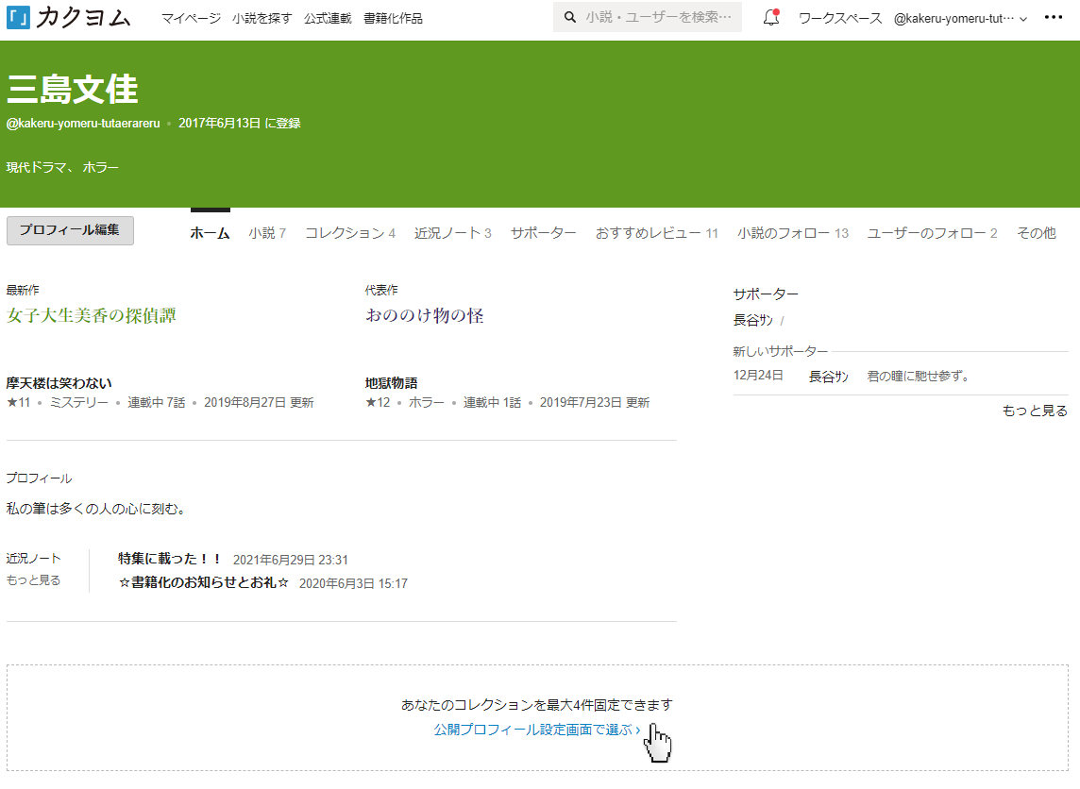Click the ★11 star count
The width and height of the screenshot is (1080, 789).
(19, 402)
